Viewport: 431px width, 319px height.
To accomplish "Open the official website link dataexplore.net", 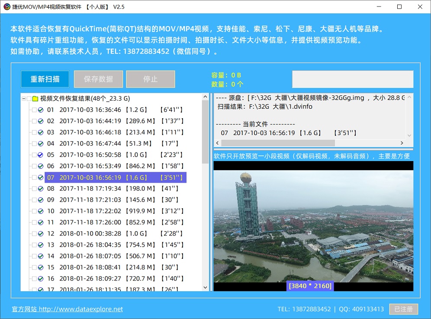I will pyautogui.click(x=68, y=309).
